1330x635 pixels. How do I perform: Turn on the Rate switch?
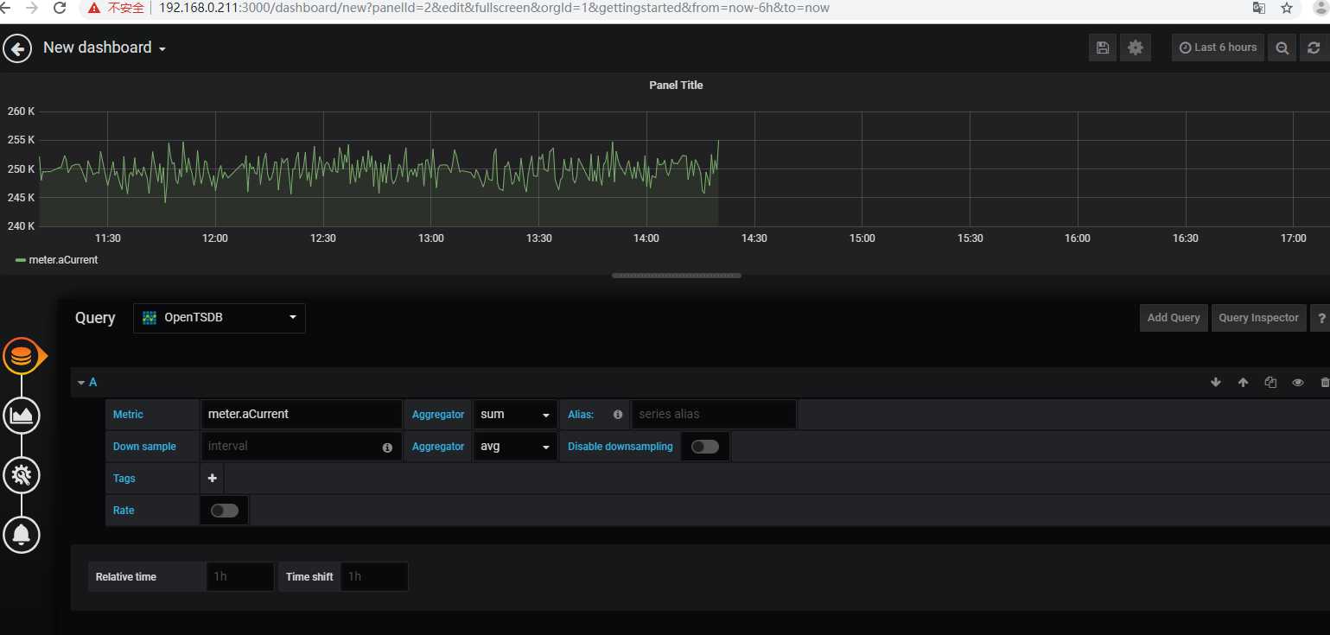pos(225,511)
